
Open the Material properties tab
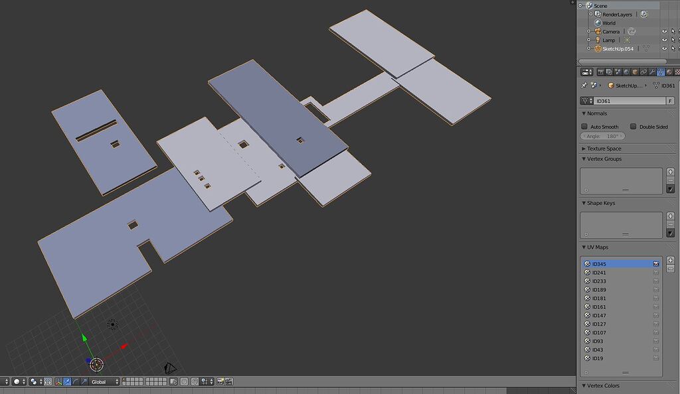click(669, 72)
